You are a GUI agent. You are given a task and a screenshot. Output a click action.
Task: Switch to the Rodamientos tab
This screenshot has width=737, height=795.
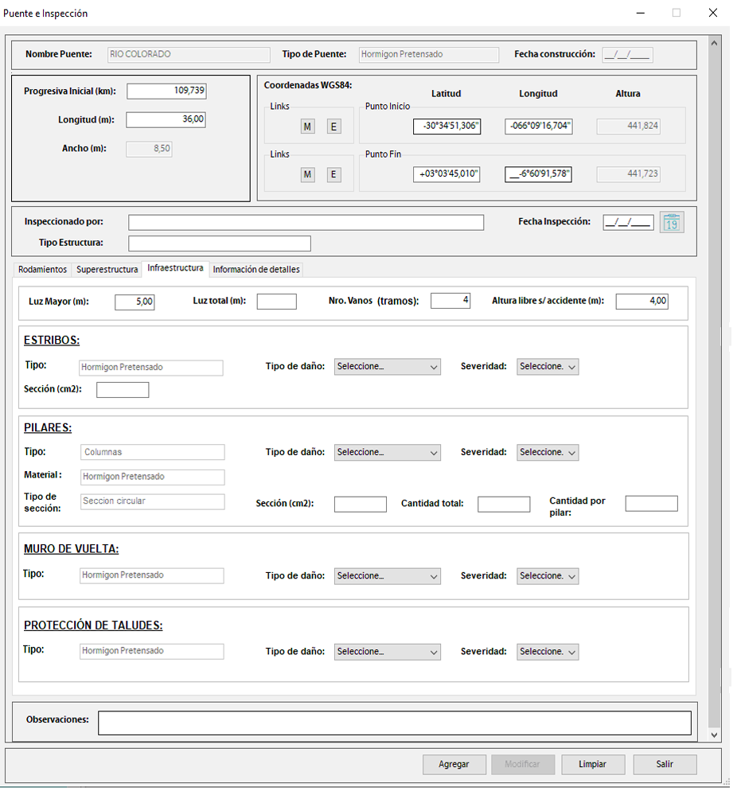coord(42,270)
